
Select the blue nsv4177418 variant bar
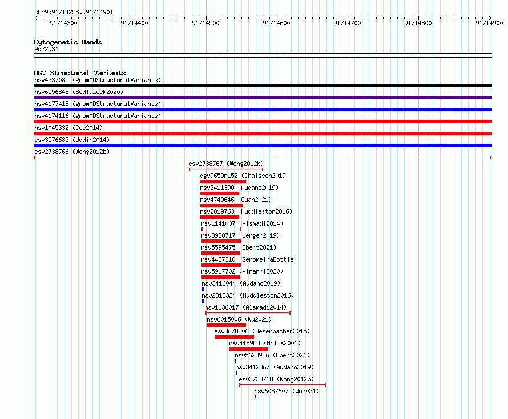point(263,109)
